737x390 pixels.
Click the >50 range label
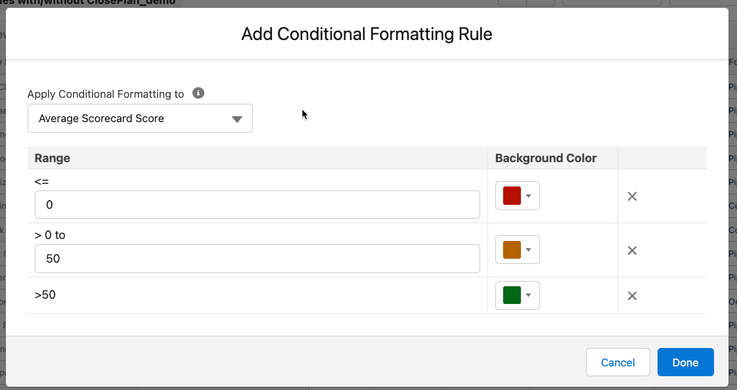[x=45, y=295]
